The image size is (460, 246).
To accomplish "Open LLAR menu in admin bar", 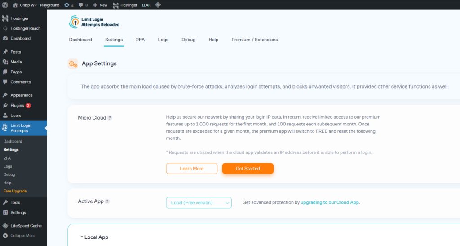I will click(x=146, y=5).
